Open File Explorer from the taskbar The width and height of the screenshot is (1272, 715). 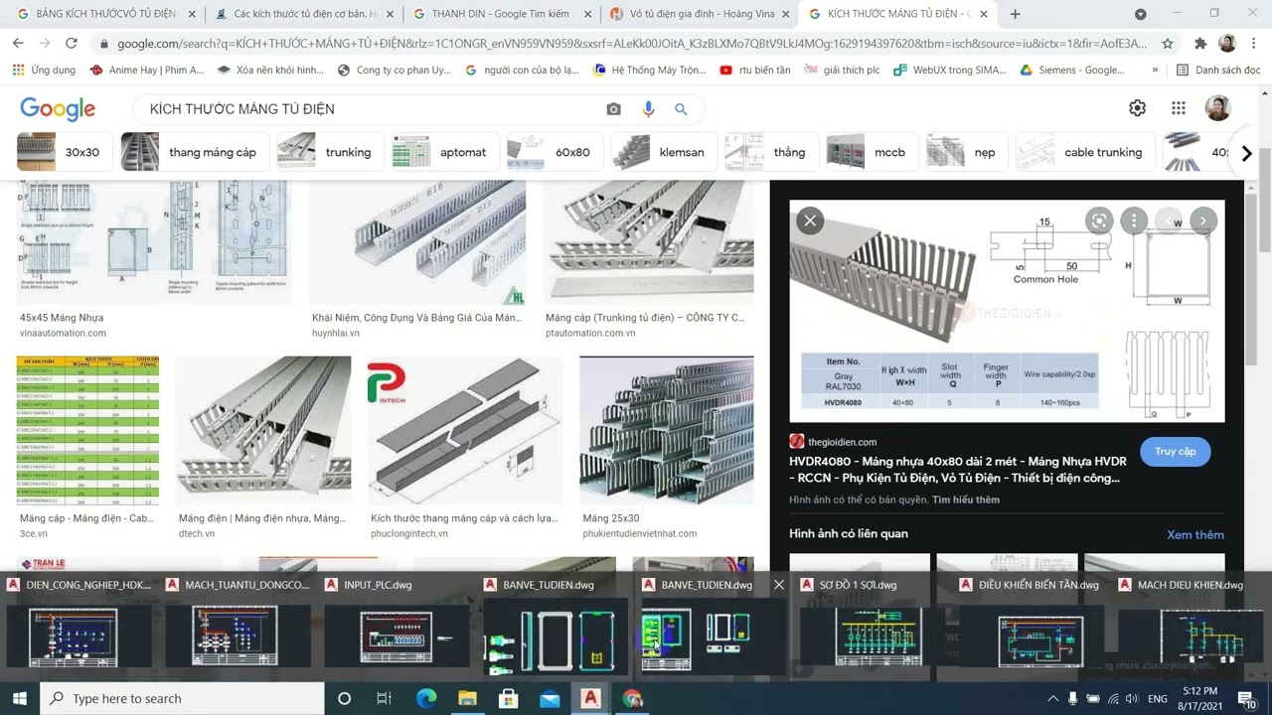[467, 698]
